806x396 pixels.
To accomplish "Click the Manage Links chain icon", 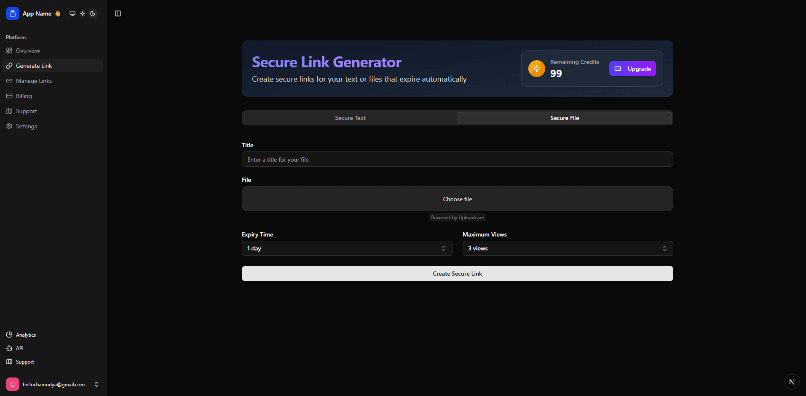I will [9, 81].
